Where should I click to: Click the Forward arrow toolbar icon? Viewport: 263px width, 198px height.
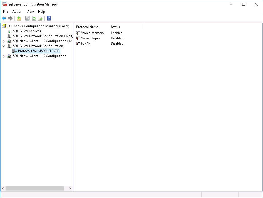(x=10, y=18)
